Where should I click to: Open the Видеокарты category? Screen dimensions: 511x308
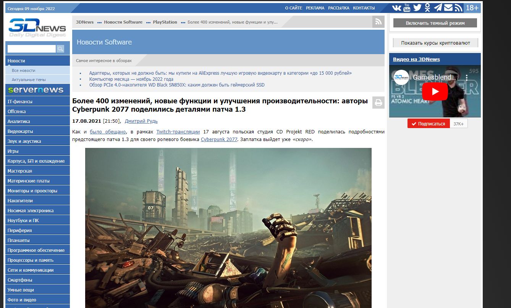[37, 131]
